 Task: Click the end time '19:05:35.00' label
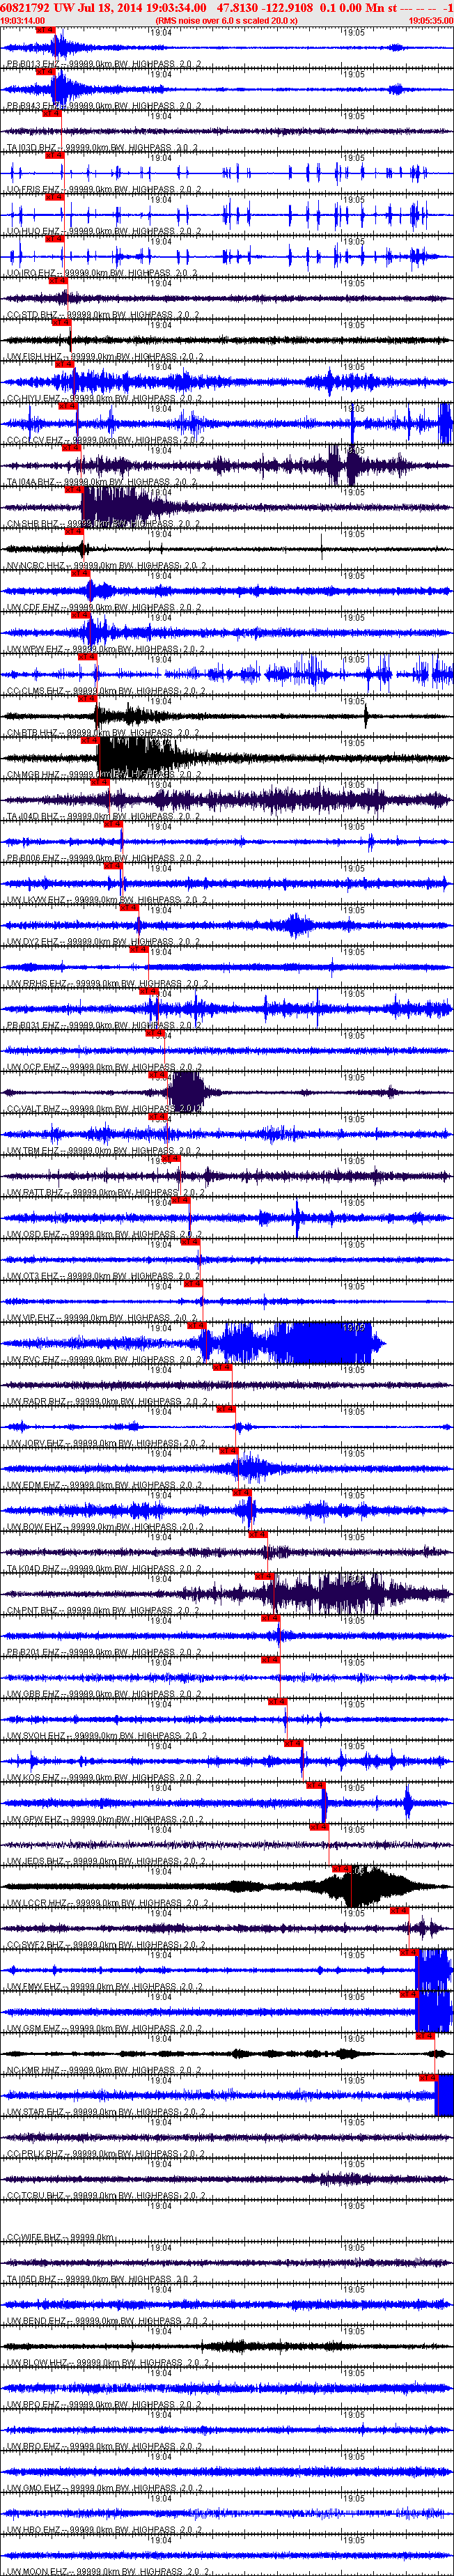(x=431, y=20)
